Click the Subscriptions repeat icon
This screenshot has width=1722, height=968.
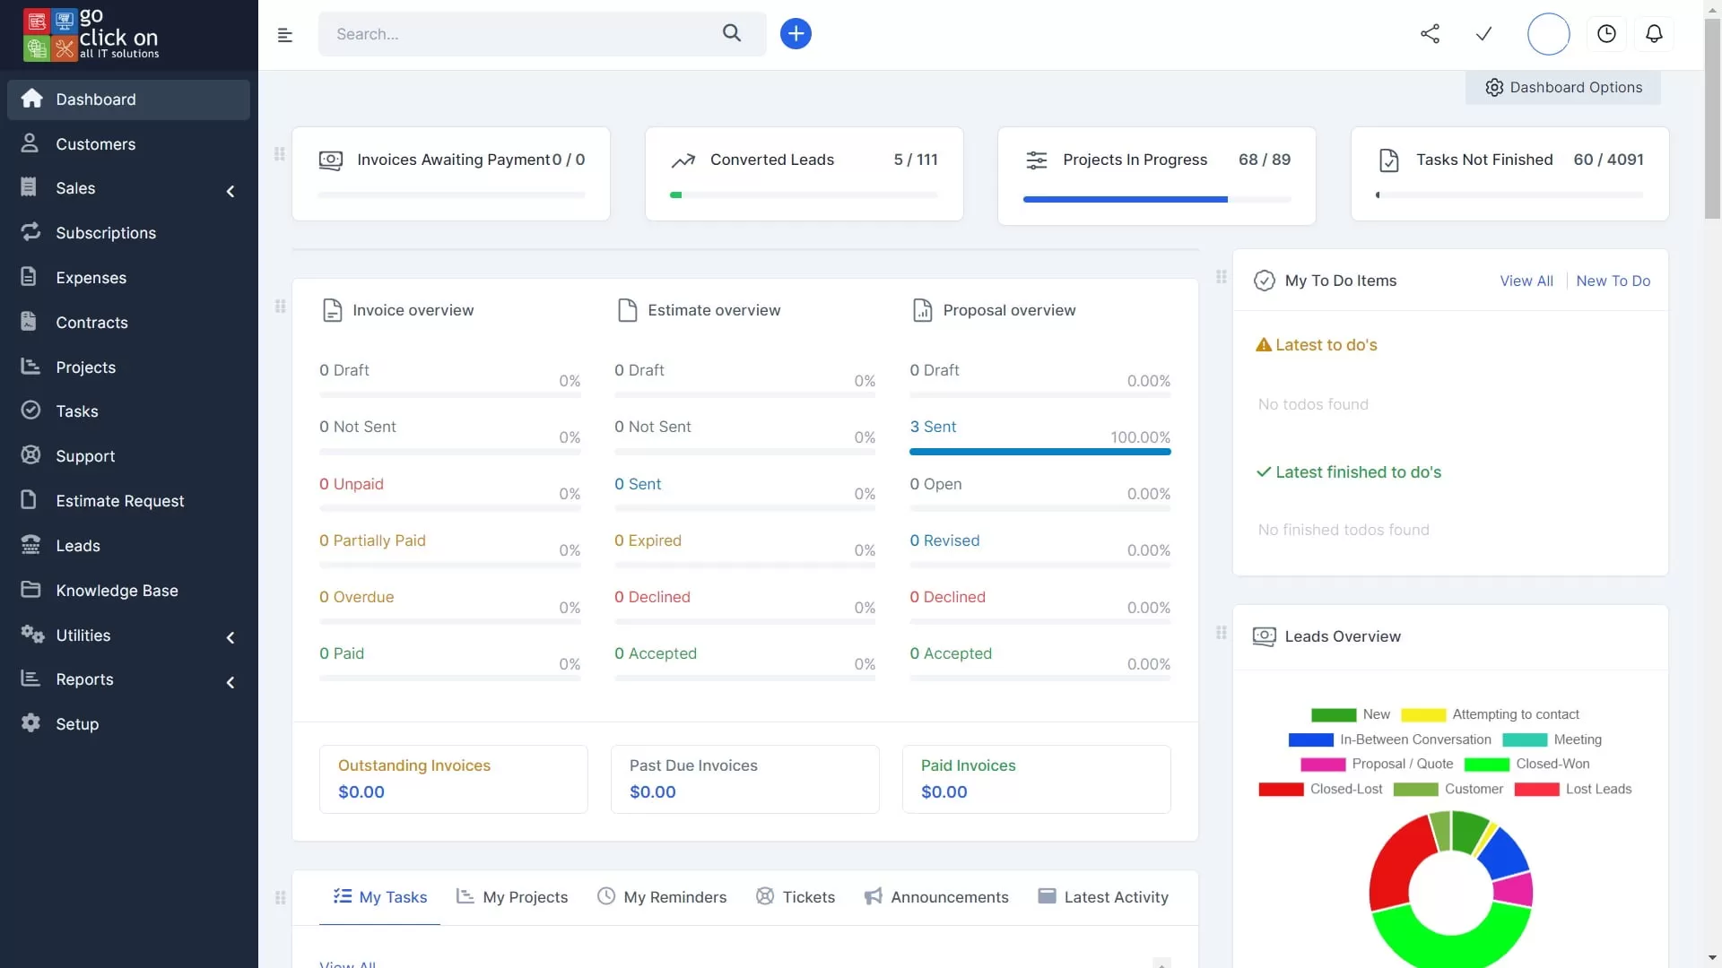(30, 232)
